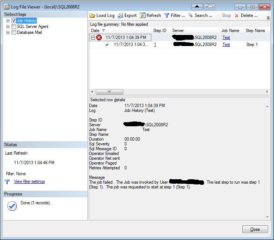The image size is (274, 240).
Task: Select the Job History tree label
Action: pyautogui.click(x=27, y=21)
